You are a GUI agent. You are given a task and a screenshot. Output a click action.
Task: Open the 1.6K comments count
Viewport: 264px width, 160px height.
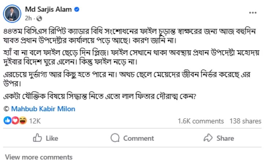(x=200, y=121)
